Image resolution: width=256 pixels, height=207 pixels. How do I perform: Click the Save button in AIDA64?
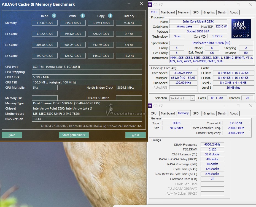point(12,135)
